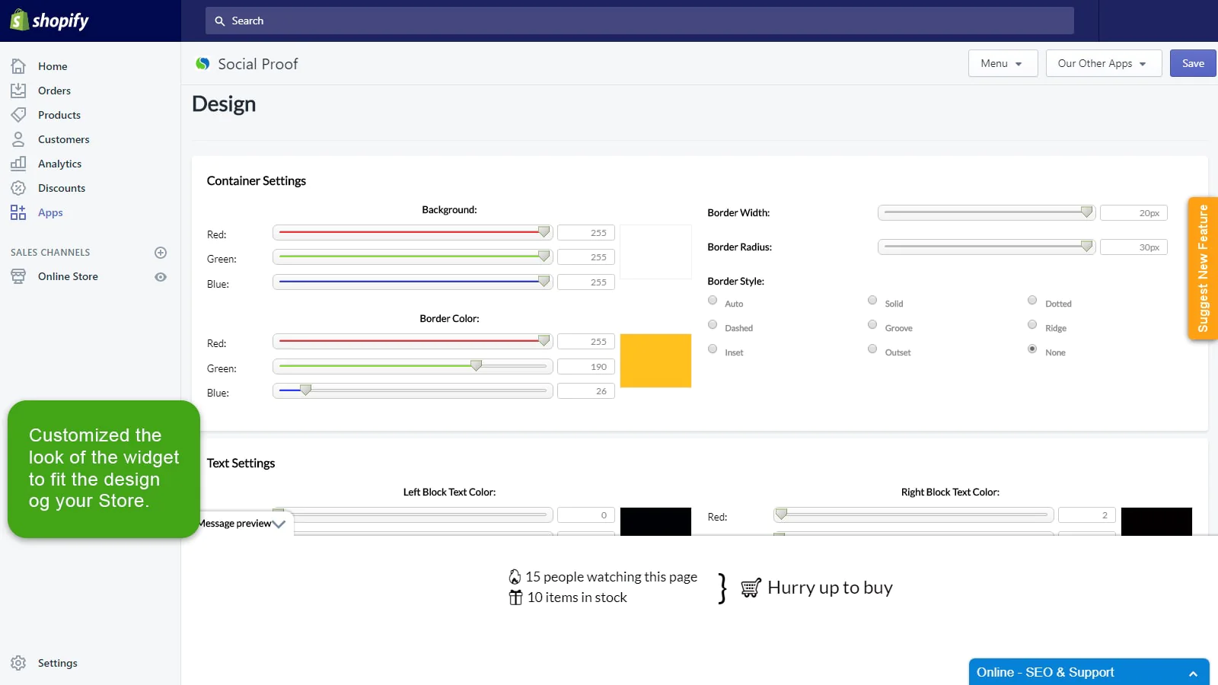Image resolution: width=1218 pixels, height=685 pixels.
Task: Open Orders via its inbox icon
Action: pyautogui.click(x=18, y=91)
